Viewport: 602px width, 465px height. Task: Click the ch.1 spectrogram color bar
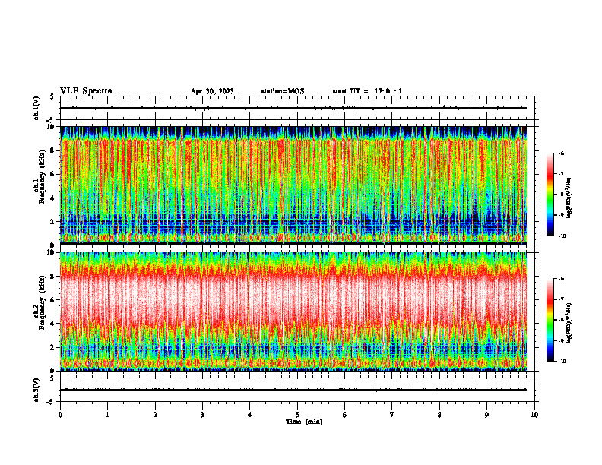coord(550,195)
